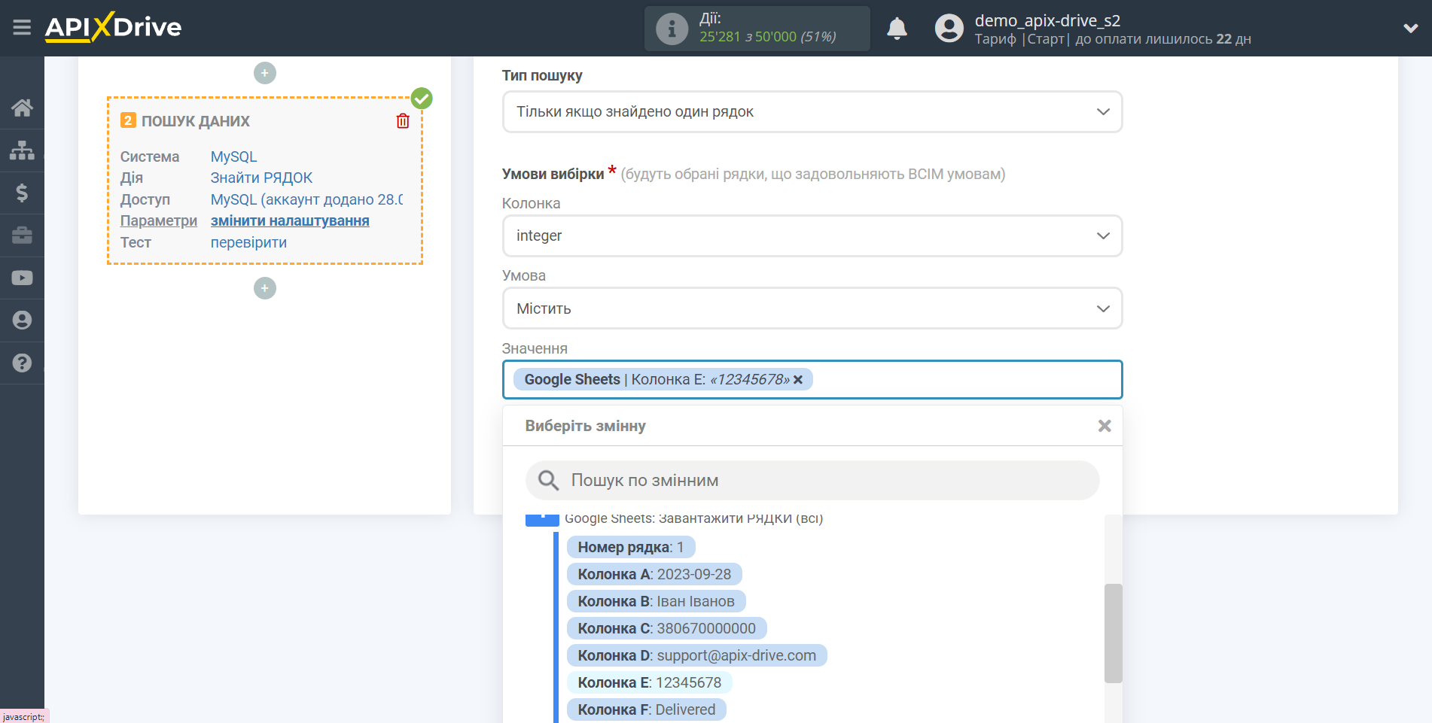Select variable 'Колонка A: 2023-09-28'
The height and width of the screenshot is (723, 1432).
coord(654,574)
